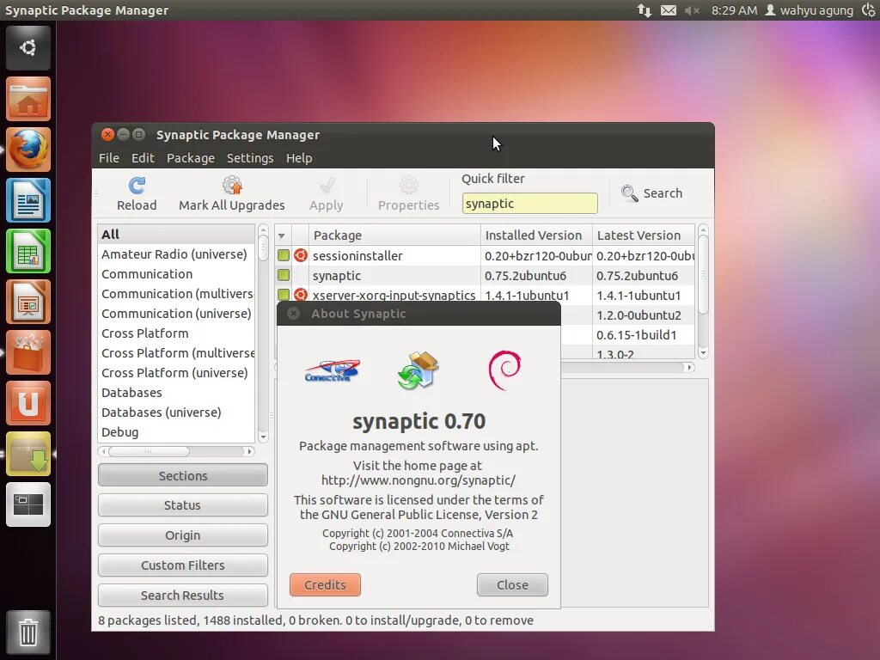
Task: Open Ubuntu Software Center from launcher
Action: 28,352
